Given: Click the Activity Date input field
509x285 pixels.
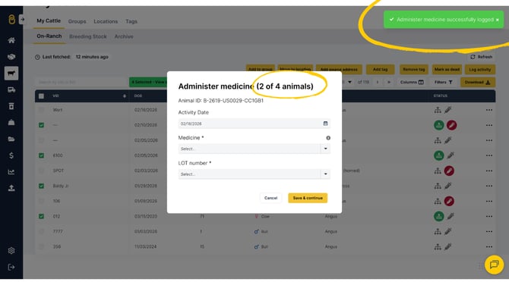Looking at the screenshot, I should [x=254, y=124].
